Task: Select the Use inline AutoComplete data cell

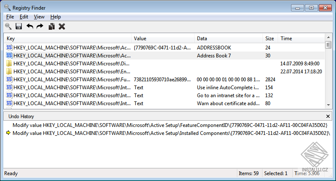Action: tap(228, 88)
